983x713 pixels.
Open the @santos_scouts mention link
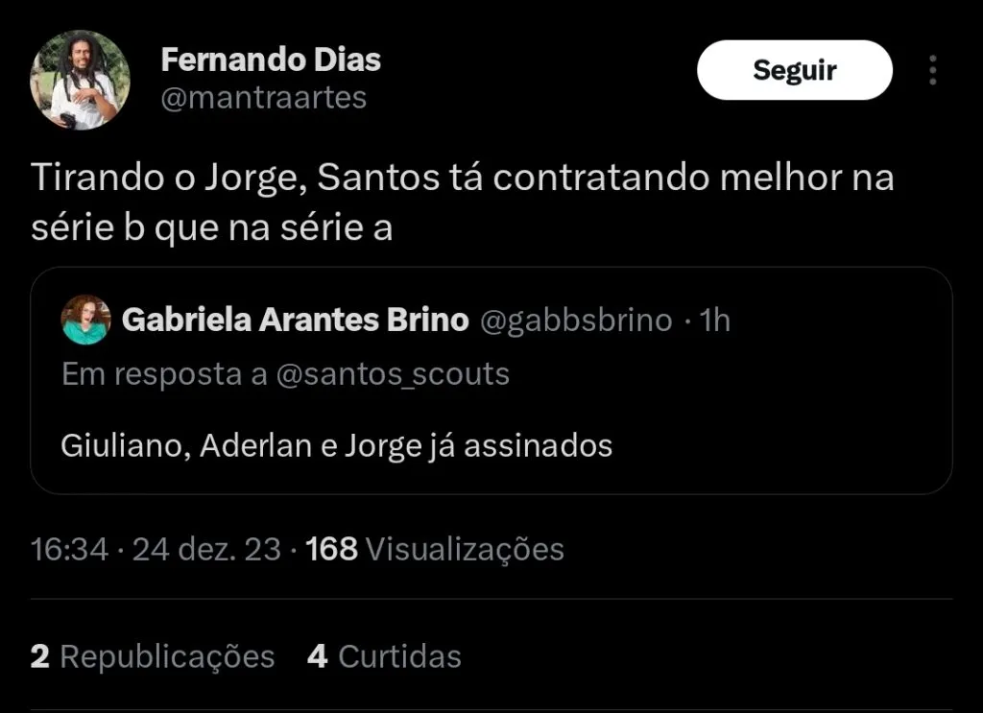(393, 373)
